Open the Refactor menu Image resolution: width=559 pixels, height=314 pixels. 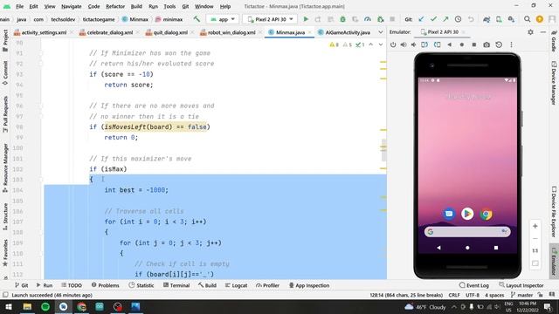point(115,6)
